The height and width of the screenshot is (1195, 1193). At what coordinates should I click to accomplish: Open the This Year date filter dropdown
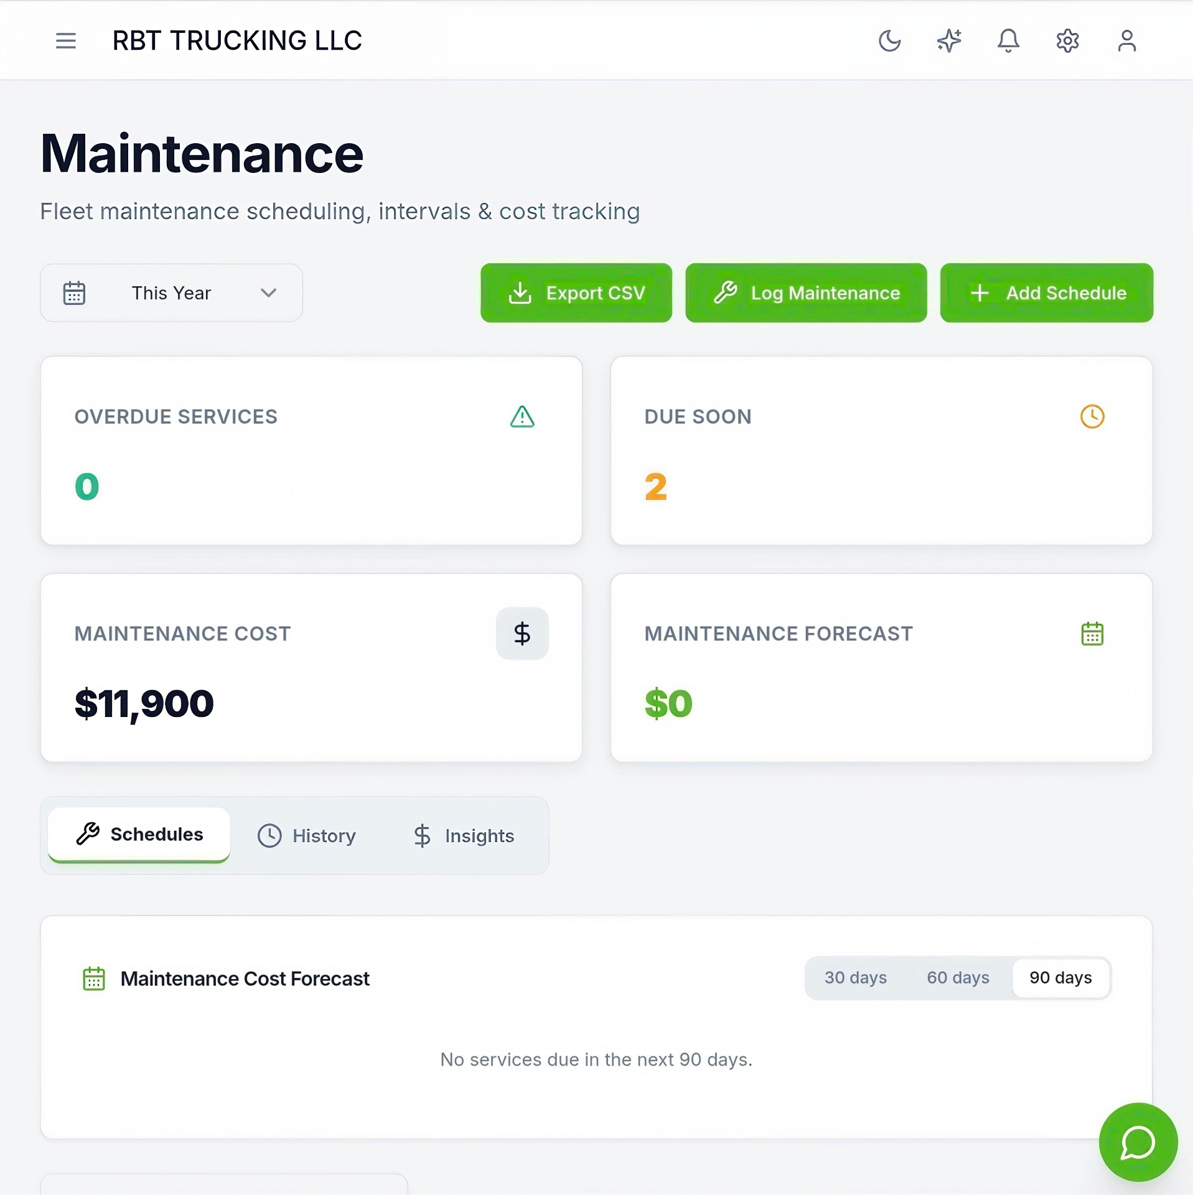(171, 293)
